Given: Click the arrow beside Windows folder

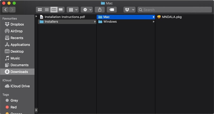Looking at the screenshot, I should click(154, 22).
